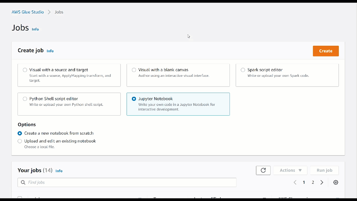Viewport: 357px width, 201px height.
Task: Choose Python Shell script editor option
Action: (25, 99)
